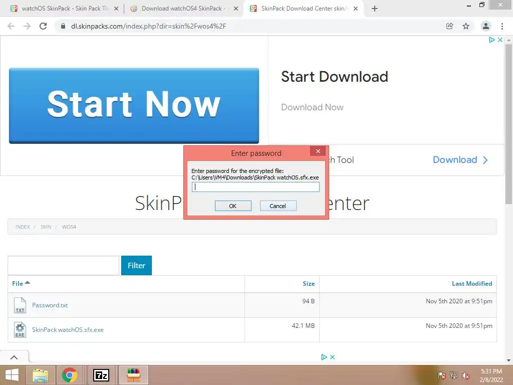
Task: Click scrollbar down arrow
Action: (x=508, y=360)
